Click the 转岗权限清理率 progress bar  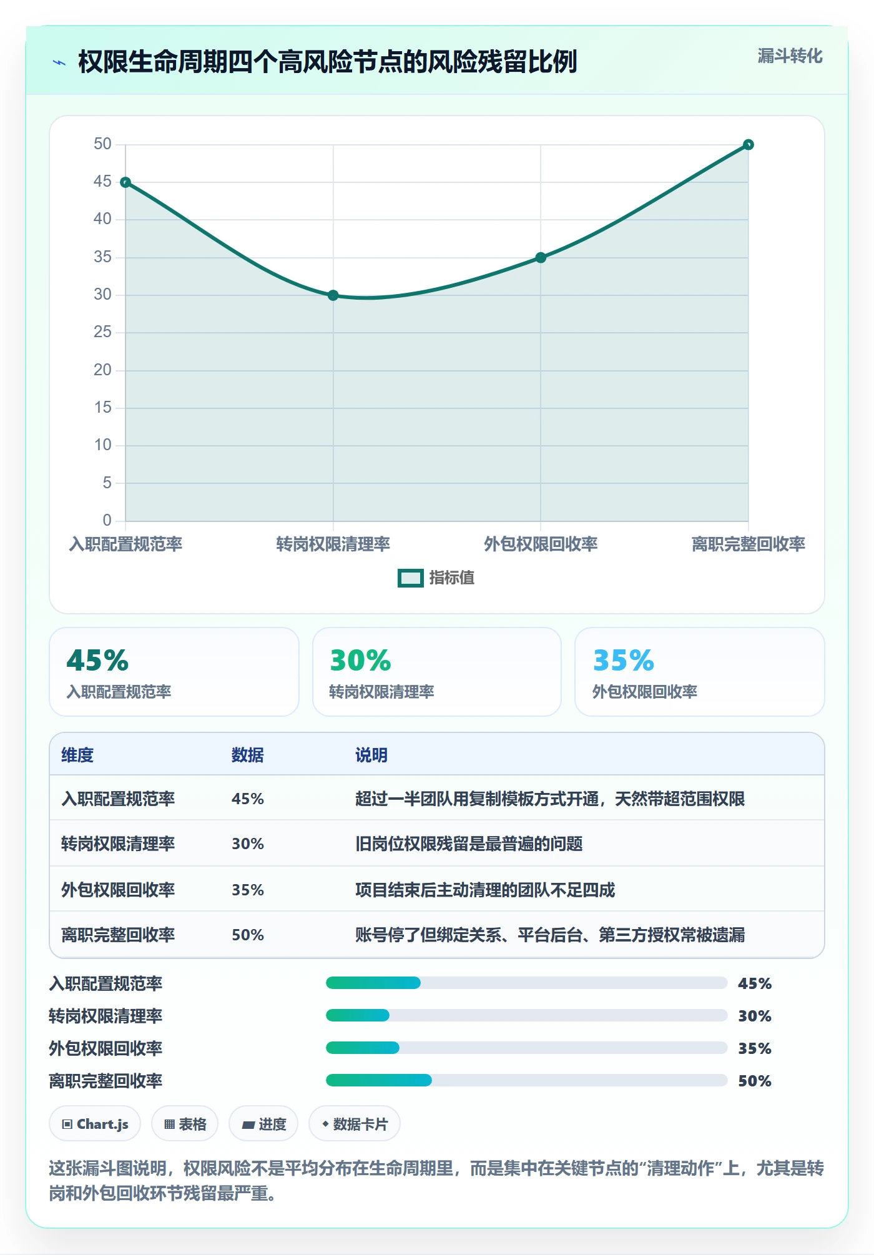(526, 1015)
